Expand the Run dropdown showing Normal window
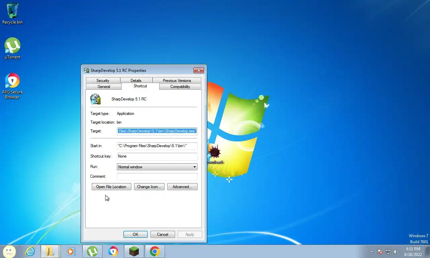The image size is (430, 258). click(157, 167)
